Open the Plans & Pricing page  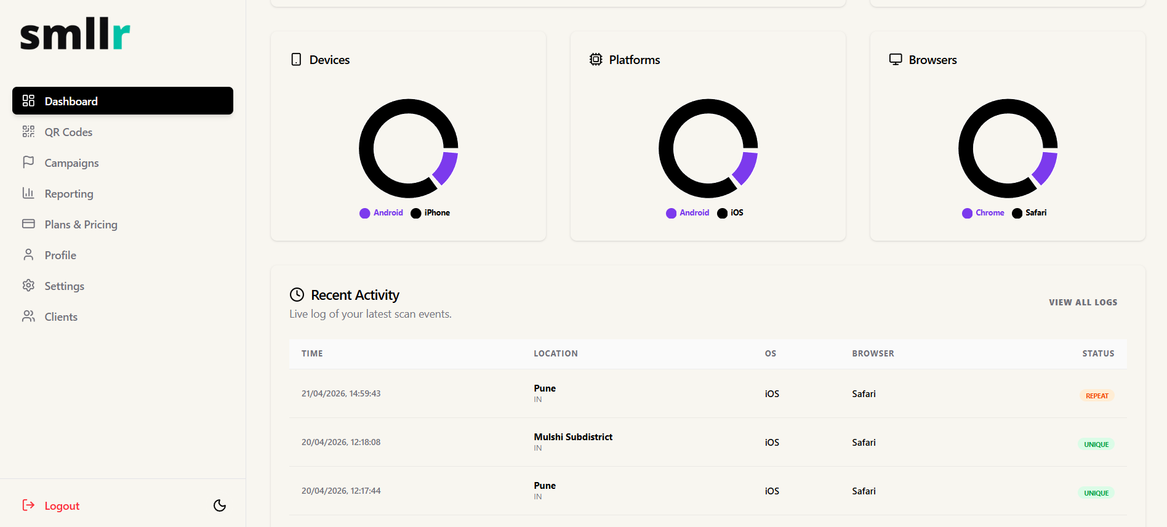(x=122, y=224)
